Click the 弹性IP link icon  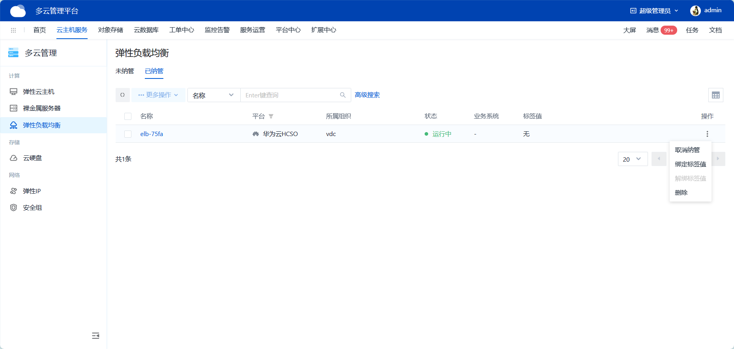pos(13,191)
